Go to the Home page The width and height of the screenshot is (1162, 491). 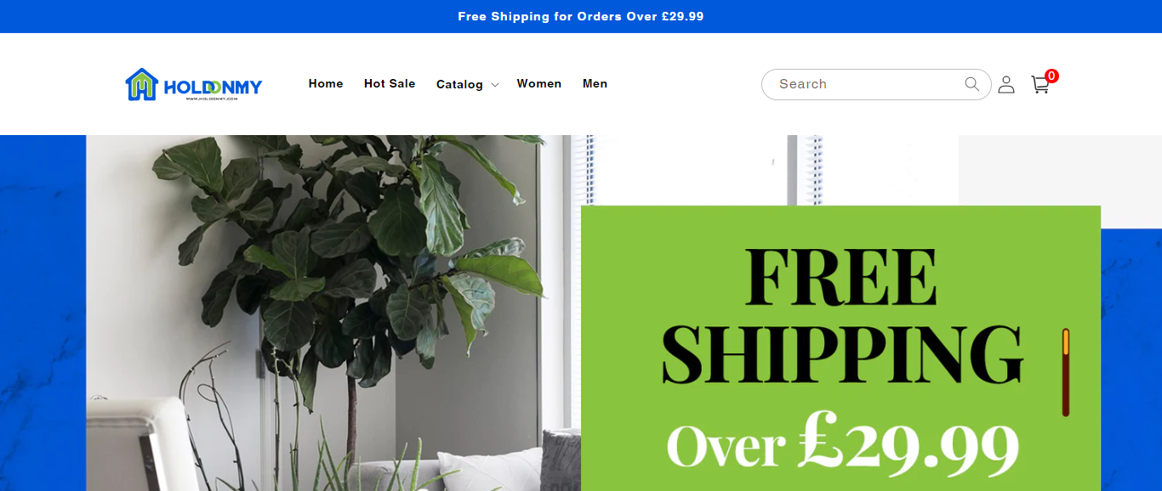(326, 83)
